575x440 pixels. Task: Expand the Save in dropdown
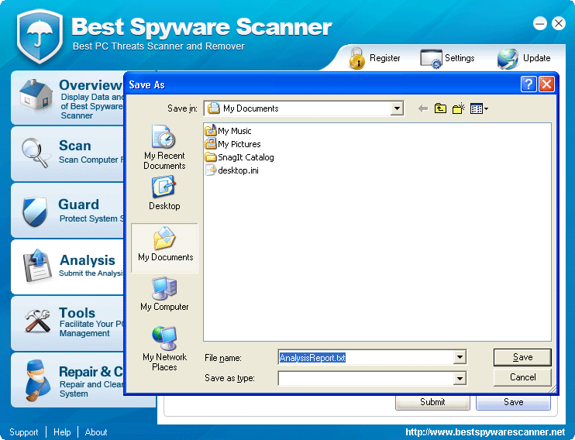(397, 108)
